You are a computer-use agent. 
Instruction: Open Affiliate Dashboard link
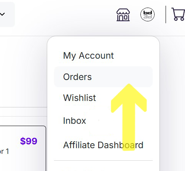(x=103, y=145)
